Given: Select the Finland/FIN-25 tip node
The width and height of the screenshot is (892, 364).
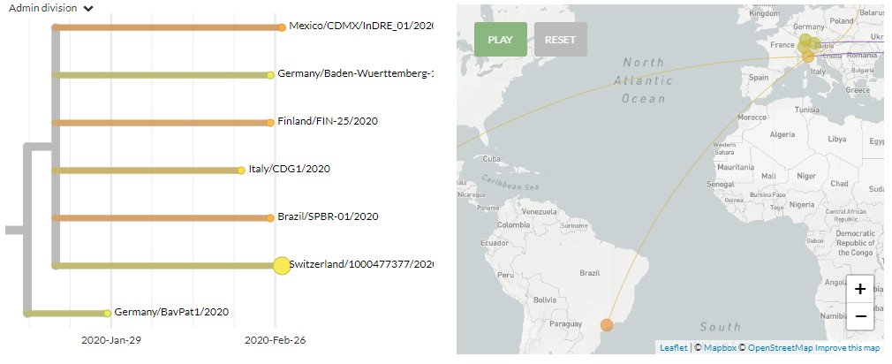Looking at the screenshot, I should [270, 122].
